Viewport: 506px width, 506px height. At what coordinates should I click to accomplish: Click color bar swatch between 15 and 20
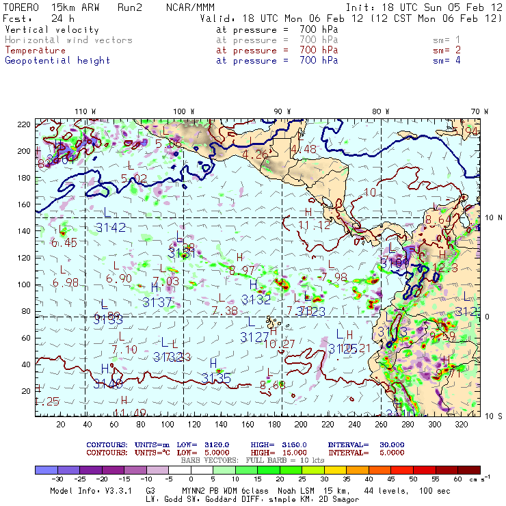click(x=269, y=470)
